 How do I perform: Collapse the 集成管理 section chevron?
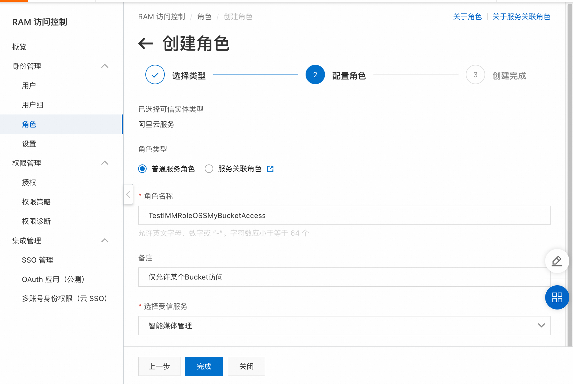(x=105, y=240)
